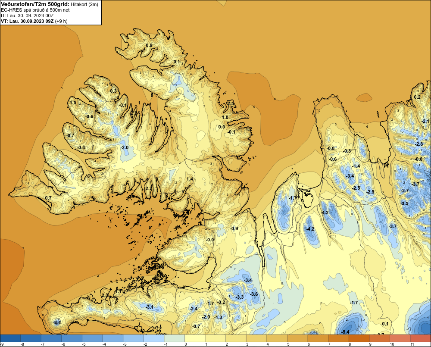This screenshot has width=431, height=347.
Task: Click the -3.5 temperature label
Action: [x=404, y=203]
